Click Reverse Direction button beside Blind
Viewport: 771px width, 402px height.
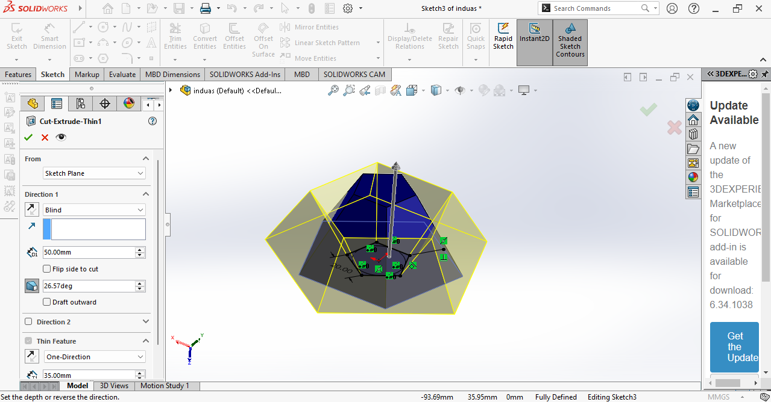coord(32,209)
